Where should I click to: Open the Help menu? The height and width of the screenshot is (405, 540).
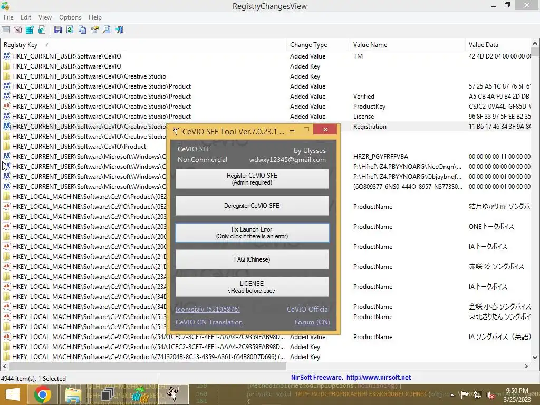point(95,17)
